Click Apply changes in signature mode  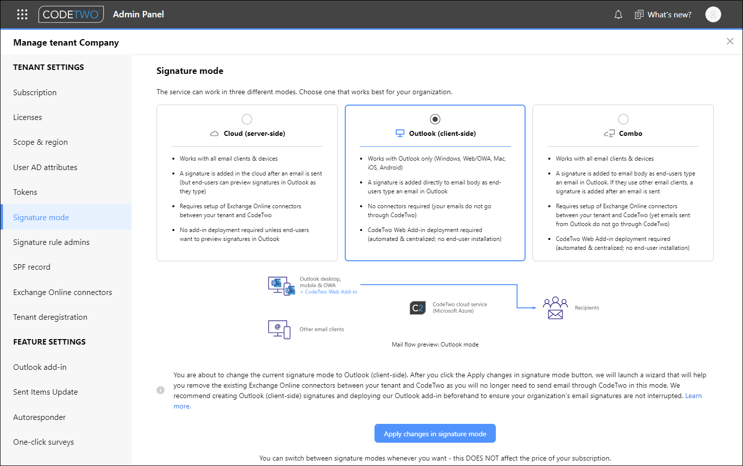point(435,433)
